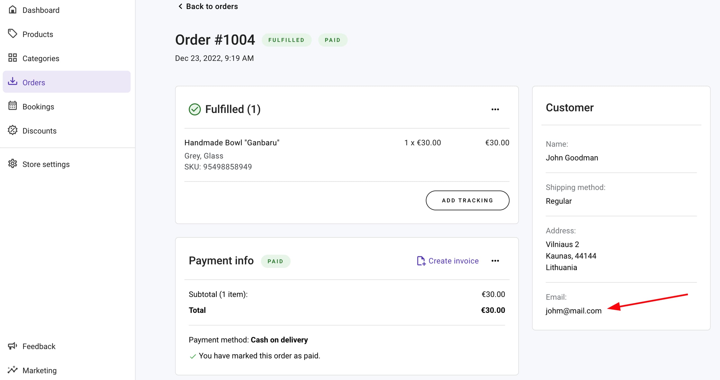720x380 pixels.
Task: Click the Feedback megaphone icon
Action: click(12, 346)
